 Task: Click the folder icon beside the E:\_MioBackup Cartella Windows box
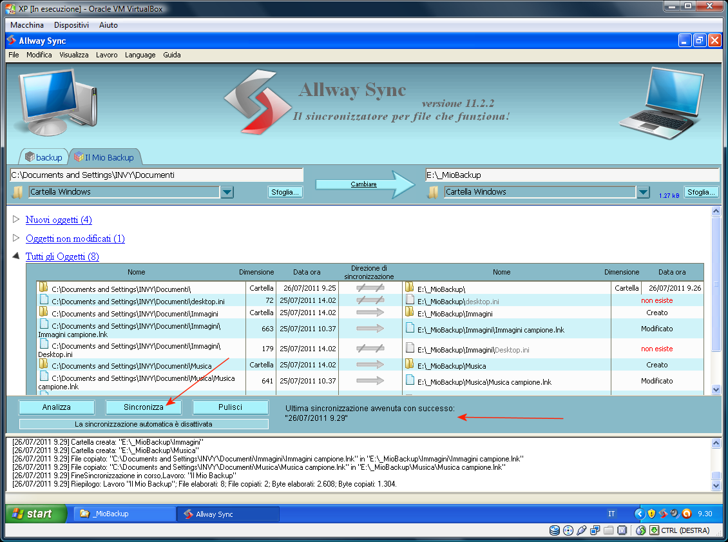click(433, 192)
